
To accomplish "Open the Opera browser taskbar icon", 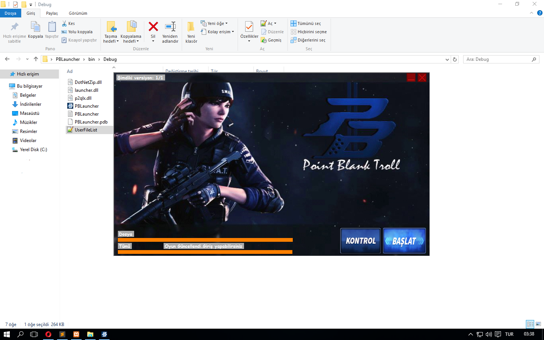I will point(48,334).
